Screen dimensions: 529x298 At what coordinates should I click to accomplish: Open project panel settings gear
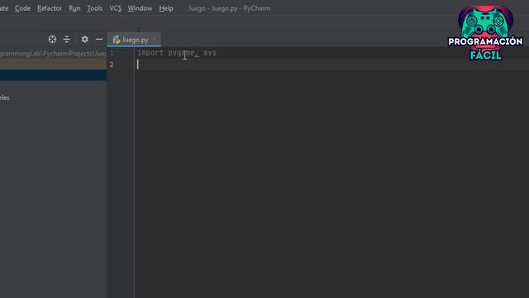[x=84, y=39]
